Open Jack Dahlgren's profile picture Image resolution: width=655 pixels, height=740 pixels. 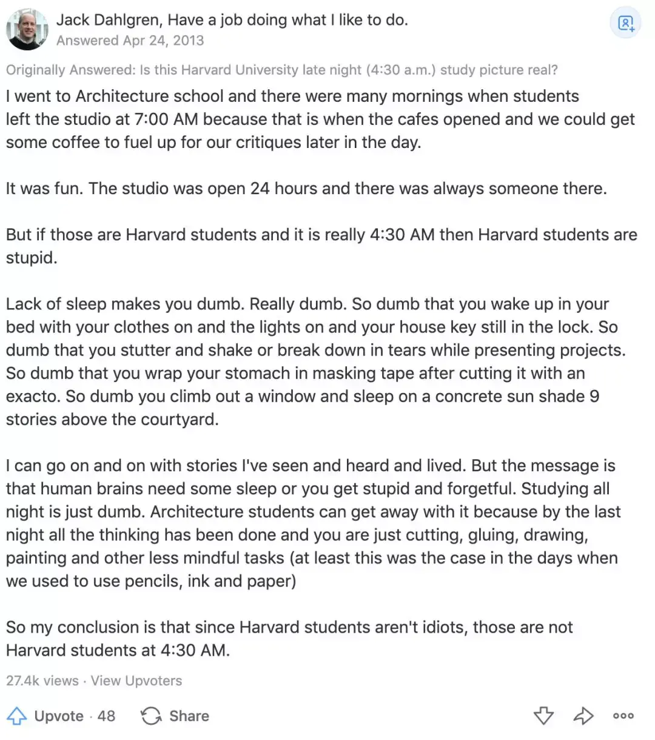27,29
